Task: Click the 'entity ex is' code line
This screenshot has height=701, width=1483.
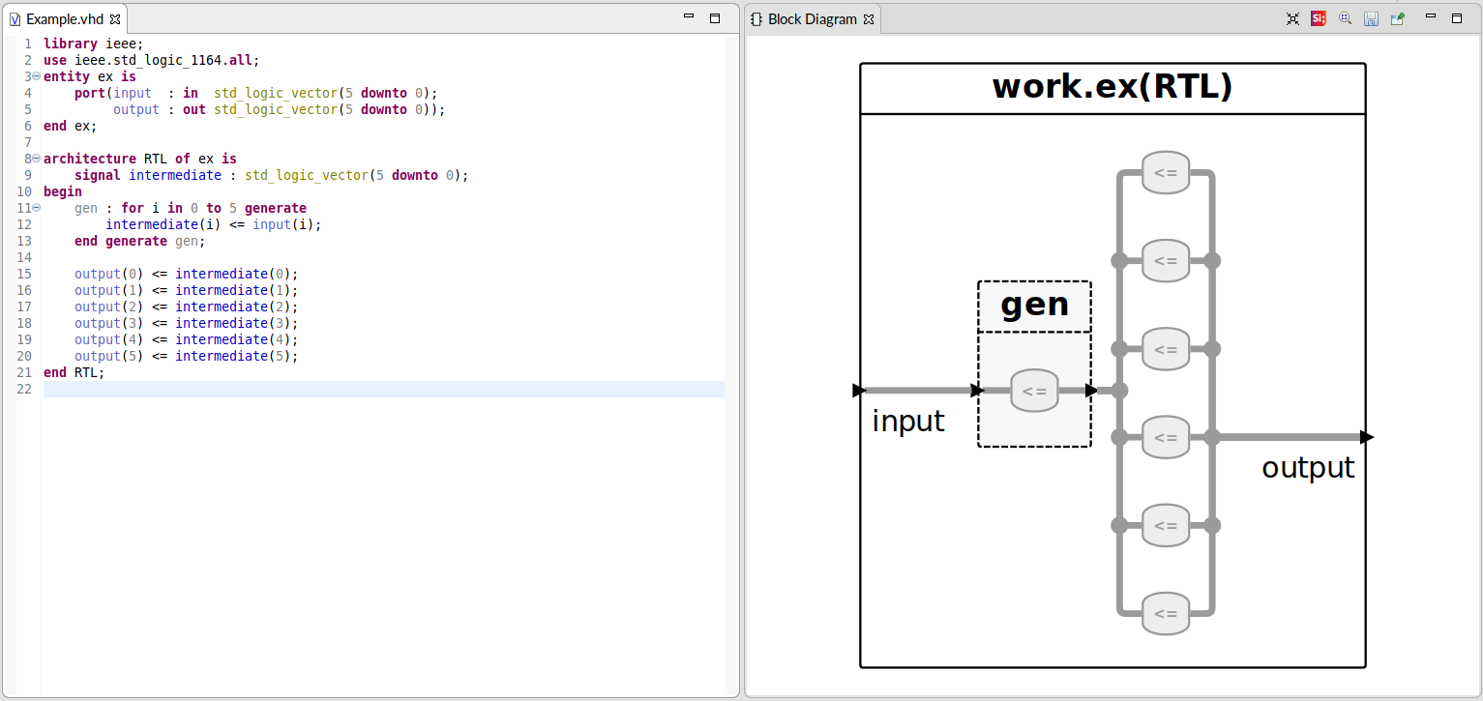Action: pos(90,76)
